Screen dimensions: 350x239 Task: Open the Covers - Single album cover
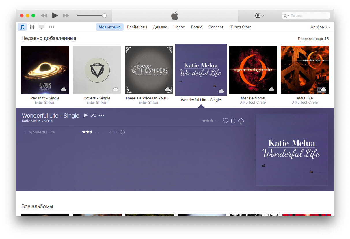tap(97, 70)
